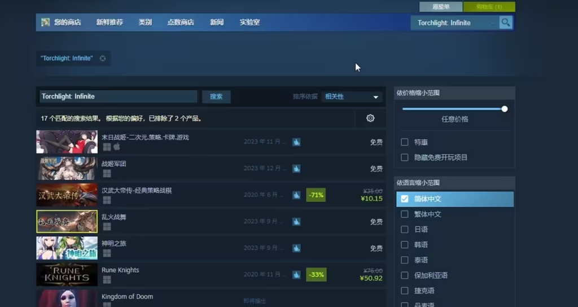Viewport: 578px width, 307px height.
Task: Click the -71% discount badge
Action: (x=316, y=195)
